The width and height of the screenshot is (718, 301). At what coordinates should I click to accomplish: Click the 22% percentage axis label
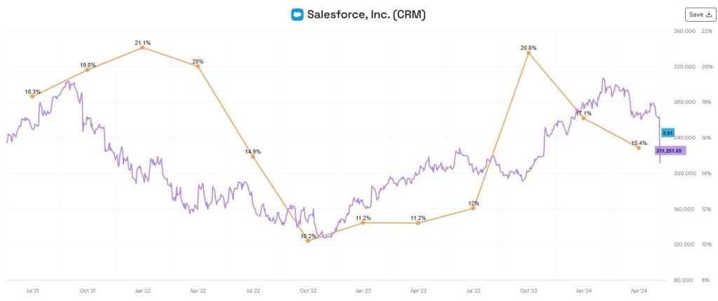point(706,31)
